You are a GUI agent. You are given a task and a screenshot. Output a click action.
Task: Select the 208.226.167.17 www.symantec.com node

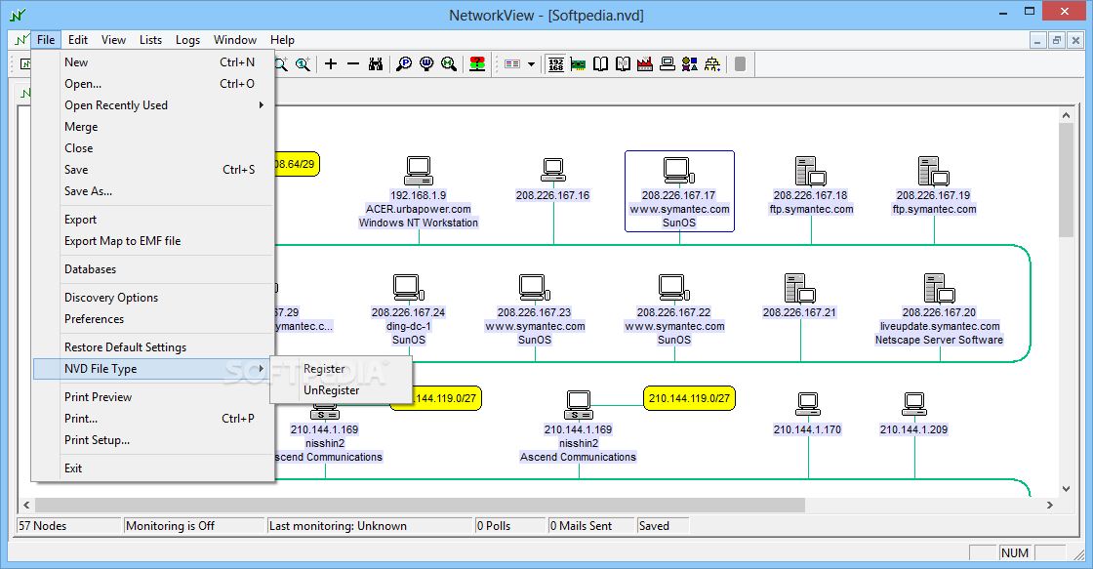click(679, 191)
